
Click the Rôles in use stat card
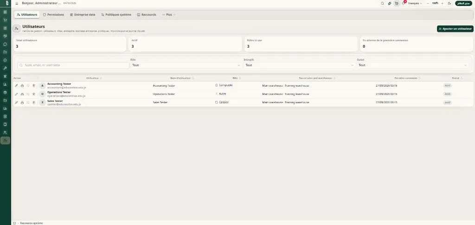pyautogui.click(x=301, y=44)
